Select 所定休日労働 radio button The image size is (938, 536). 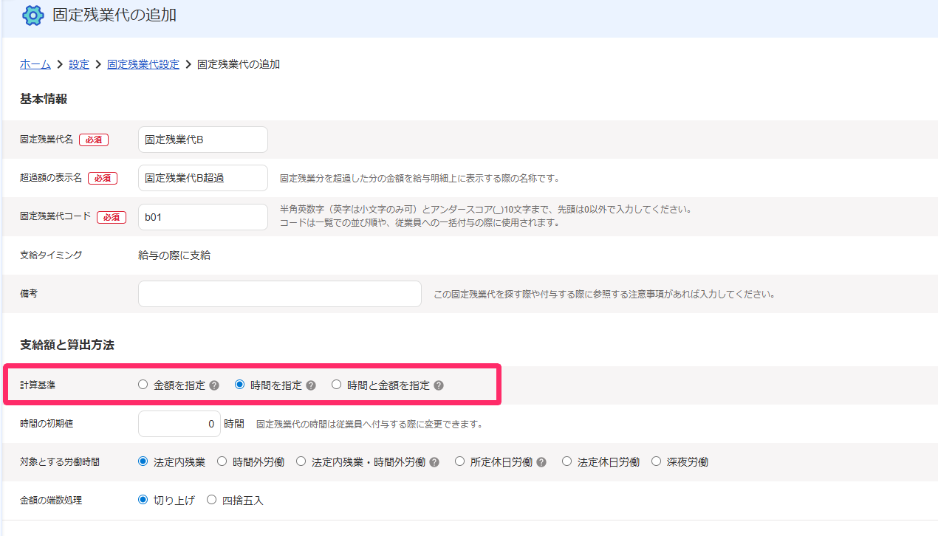click(x=459, y=461)
